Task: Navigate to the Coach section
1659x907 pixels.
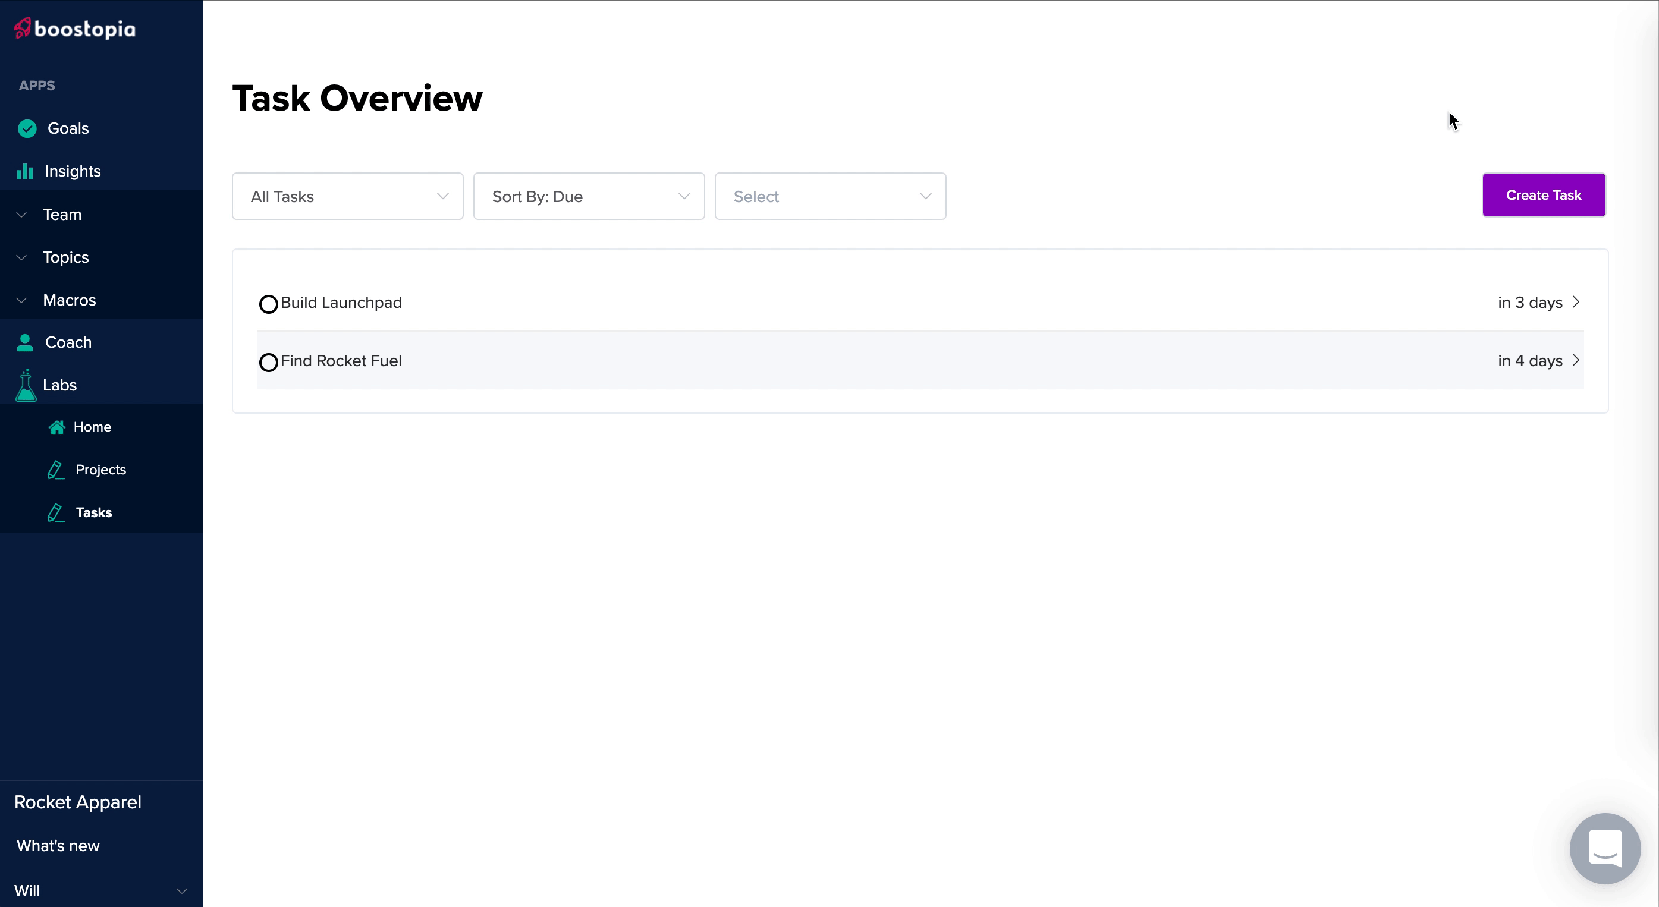Action: coord(67,342)
